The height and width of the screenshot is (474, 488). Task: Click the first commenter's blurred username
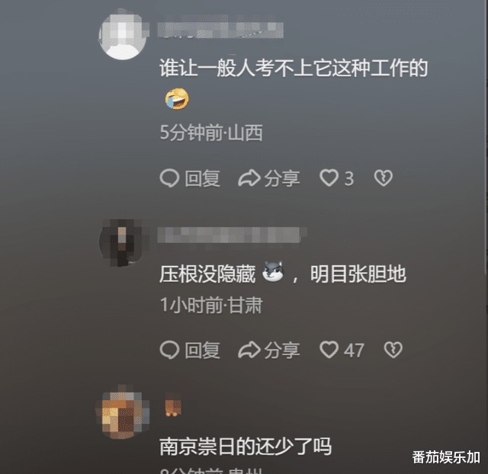point(220,30)
